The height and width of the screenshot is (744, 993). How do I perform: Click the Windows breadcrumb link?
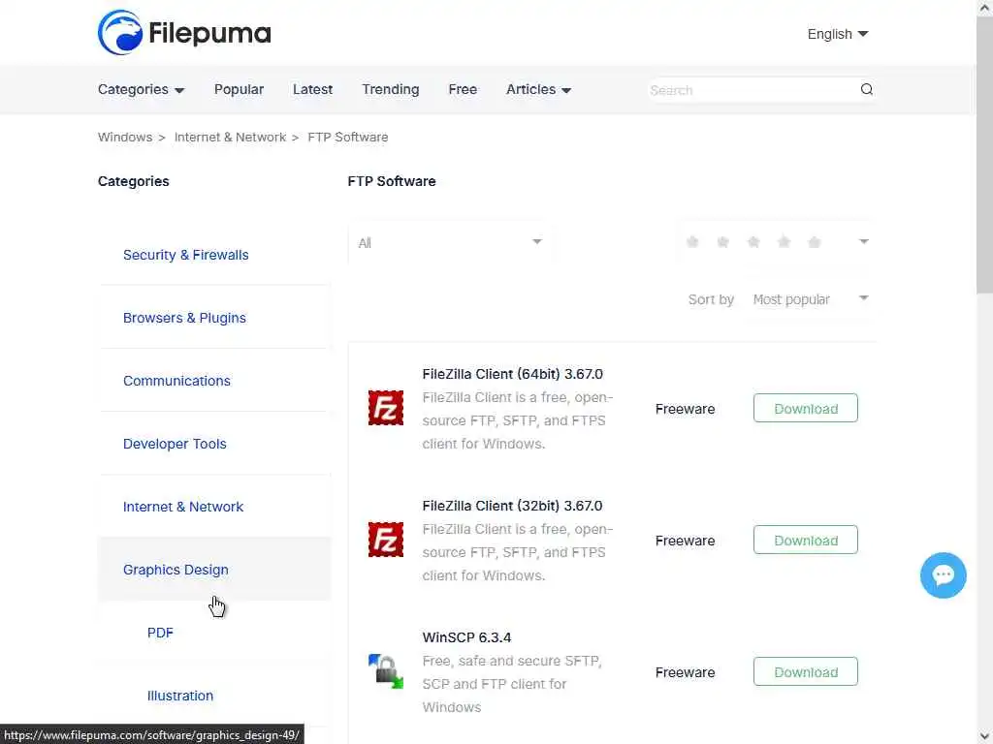point(125,138)
